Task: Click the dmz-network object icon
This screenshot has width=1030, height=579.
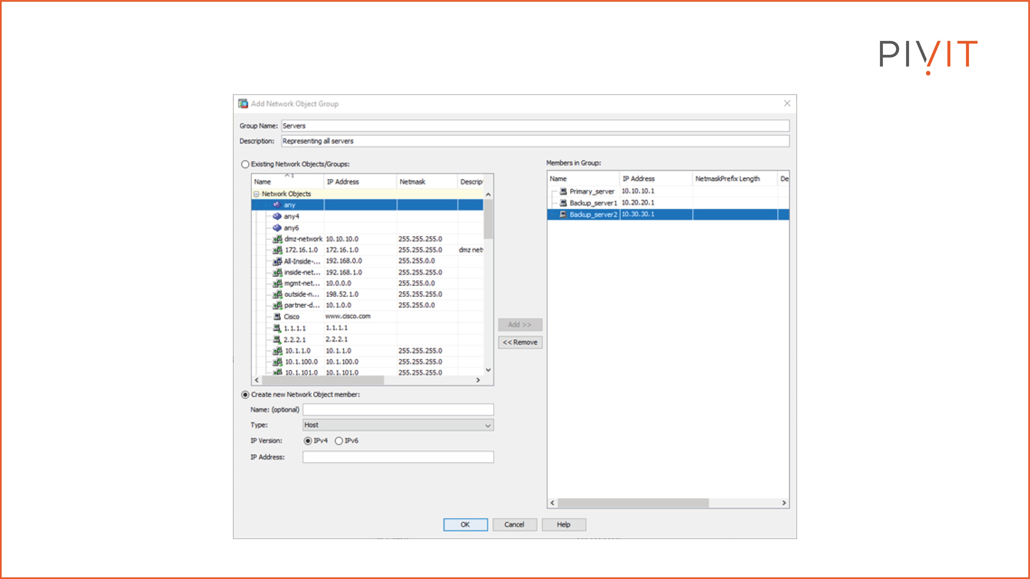Action: [278, 239]
